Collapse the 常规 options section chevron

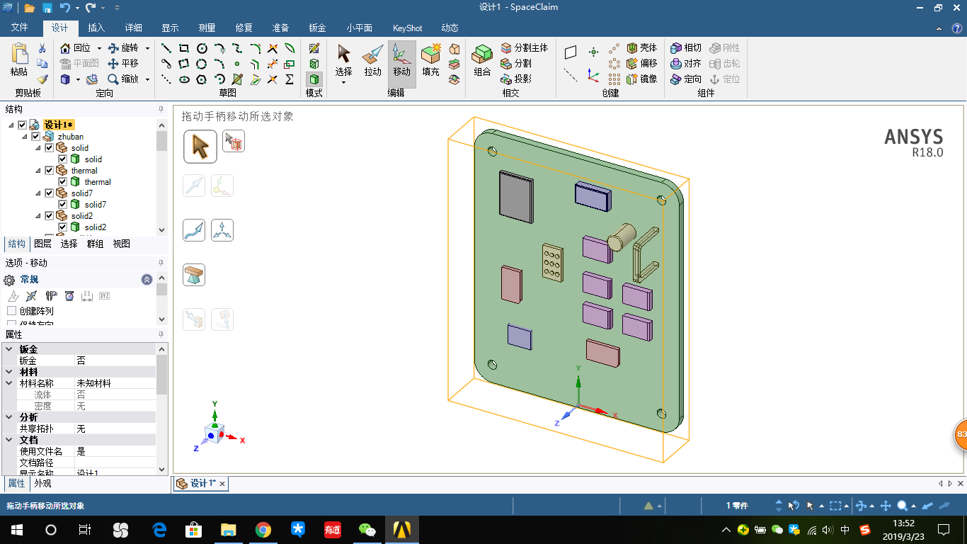coord(147,279)
